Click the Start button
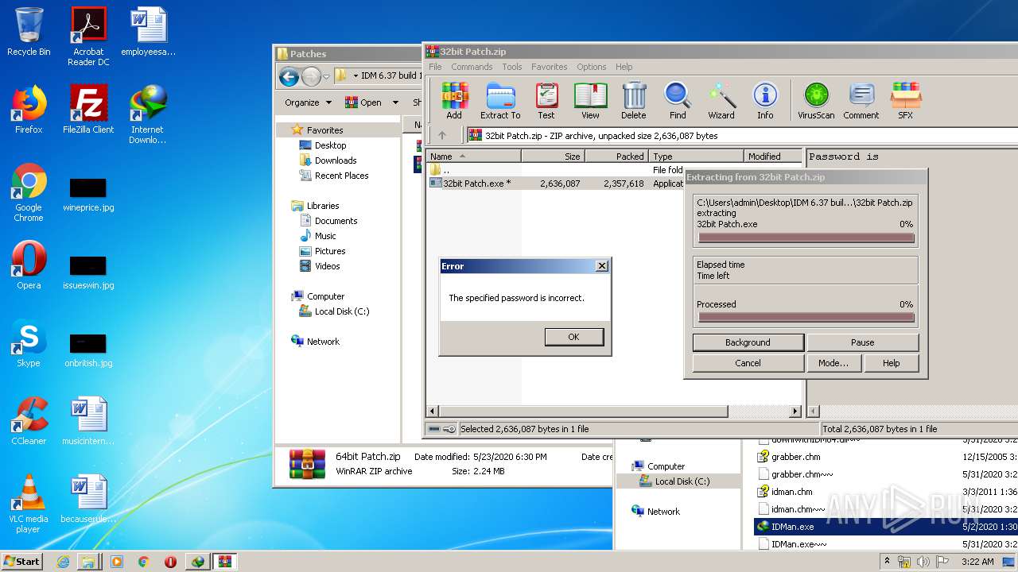1018x572 pixels. pyautogui.click(x=22, y=562)
